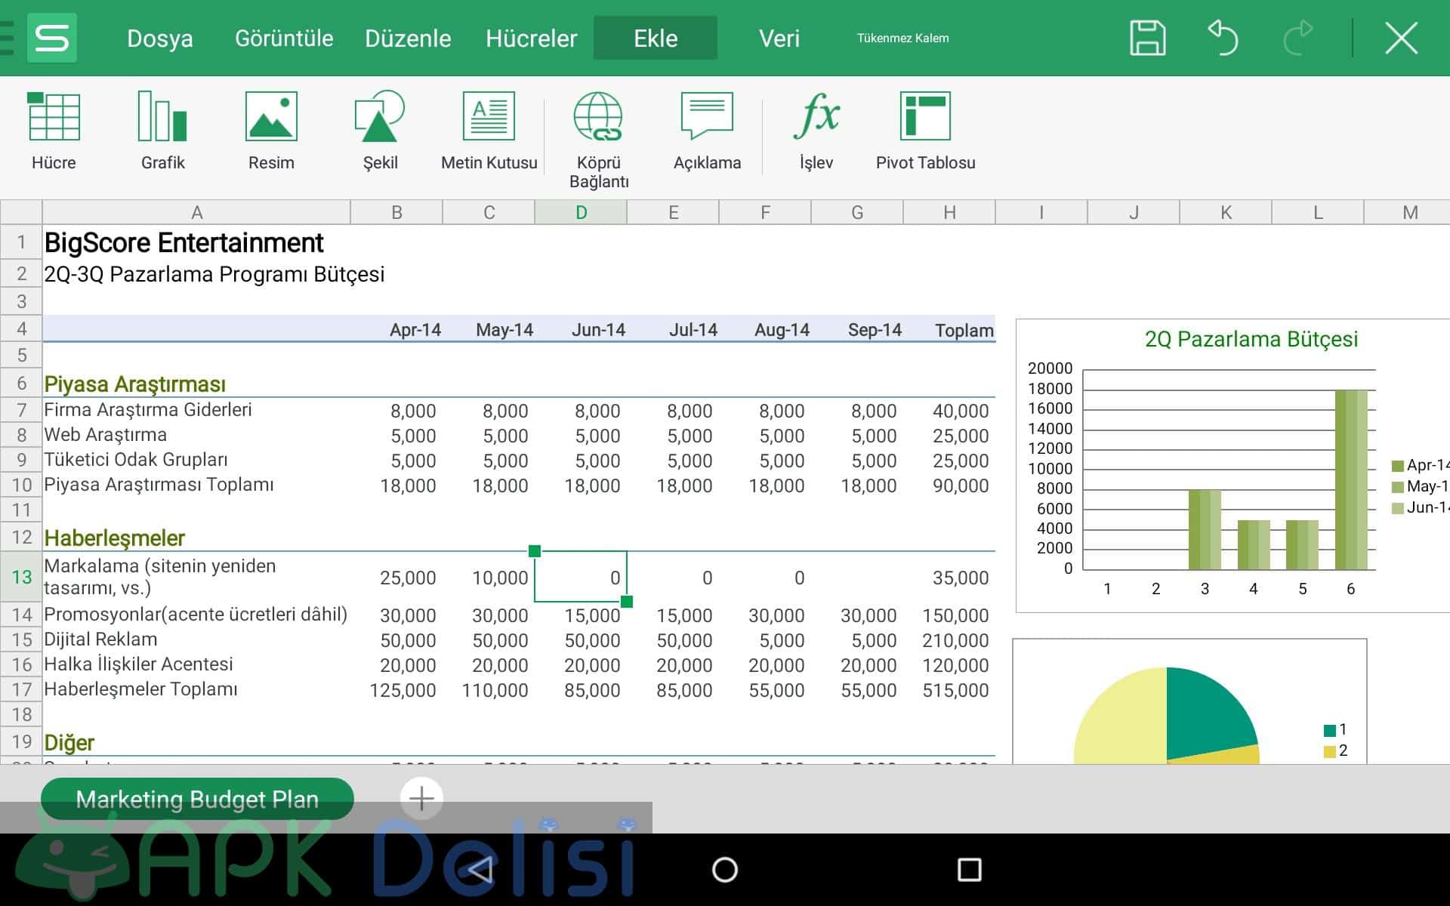Switch to the Veri tab
The height and width of the screenshot is (906, 1450).
tap(779, 38)
